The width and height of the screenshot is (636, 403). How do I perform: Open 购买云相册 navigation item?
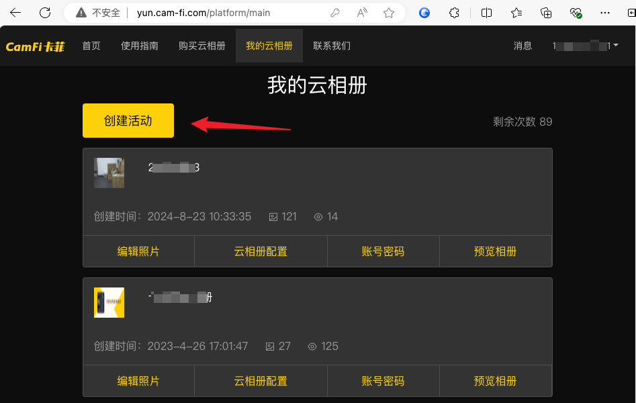coord(202,46)
